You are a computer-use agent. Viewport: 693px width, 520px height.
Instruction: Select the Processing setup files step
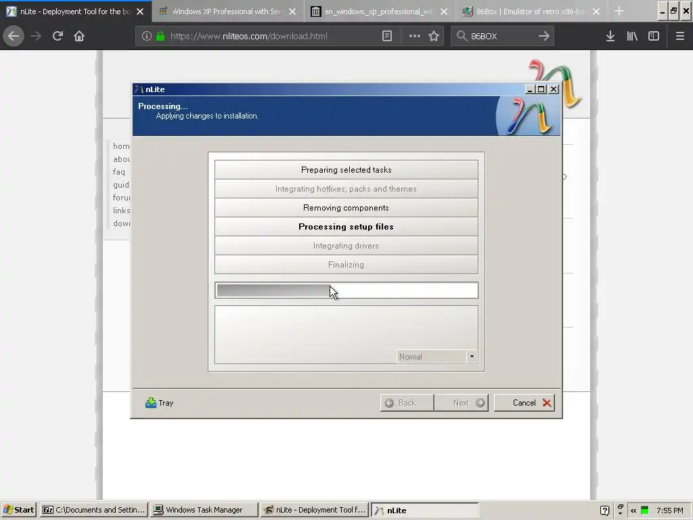(346, 227)
